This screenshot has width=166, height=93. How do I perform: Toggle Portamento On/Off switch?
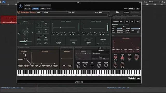tap(124, 27)
